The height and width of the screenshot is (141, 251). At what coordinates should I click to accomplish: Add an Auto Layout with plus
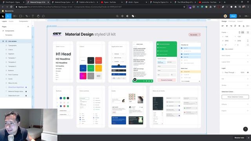(x=248, y=56)
